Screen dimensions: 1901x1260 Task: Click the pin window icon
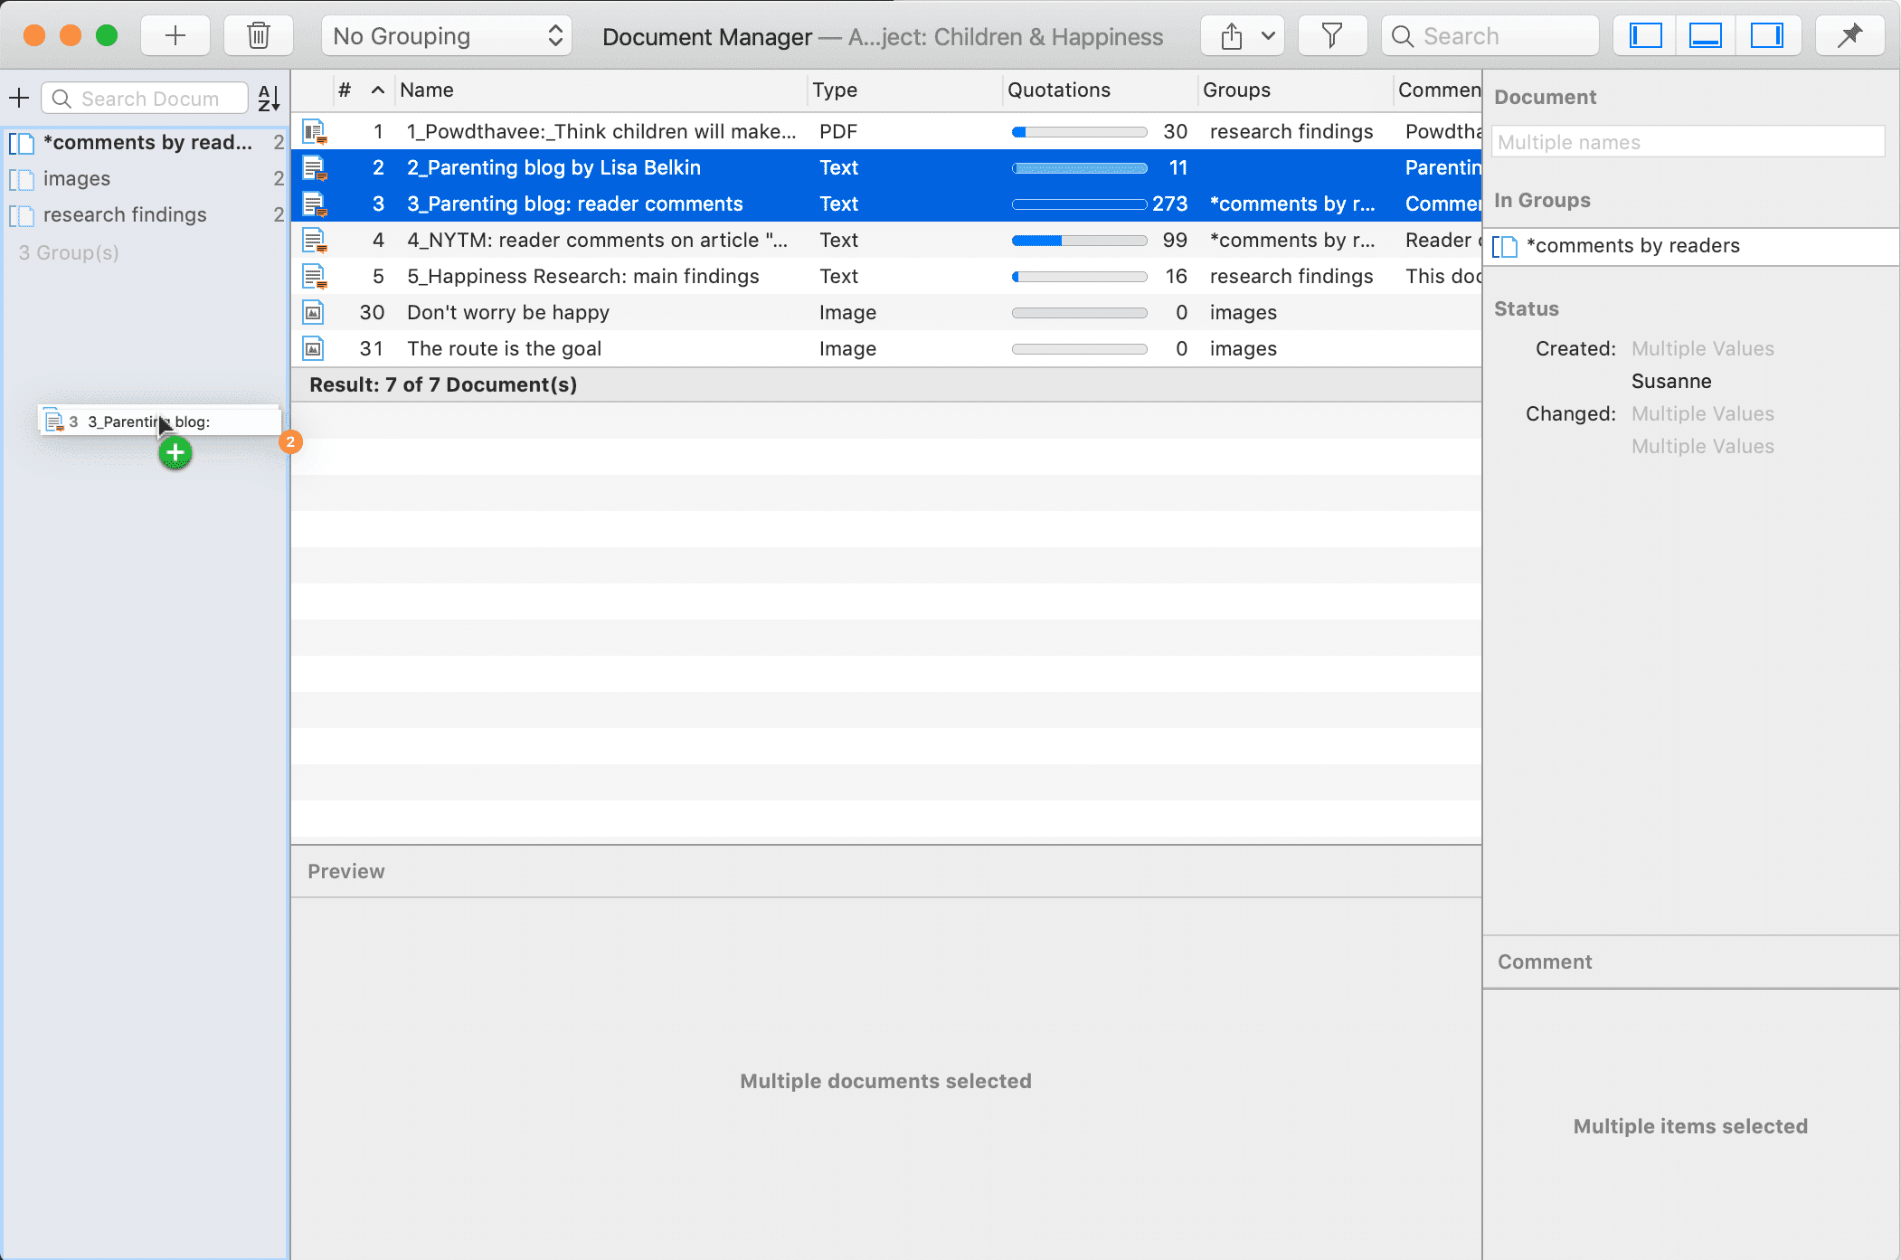(1849, 36)
